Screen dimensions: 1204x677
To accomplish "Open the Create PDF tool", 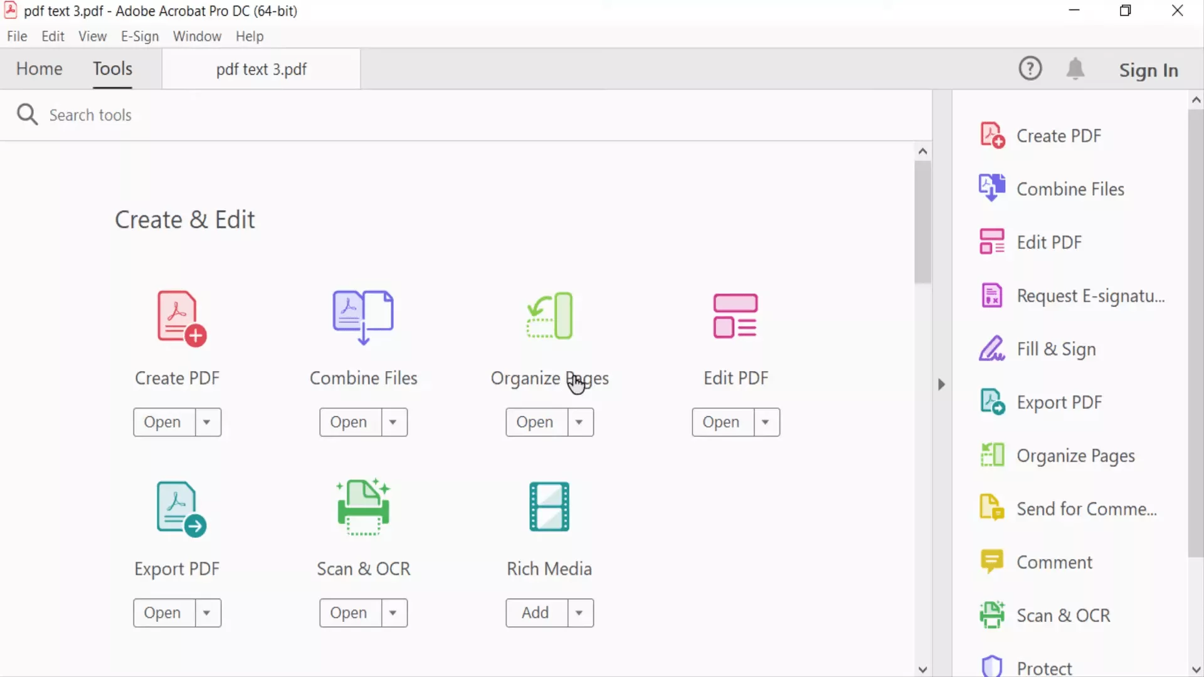I will 162,422.
